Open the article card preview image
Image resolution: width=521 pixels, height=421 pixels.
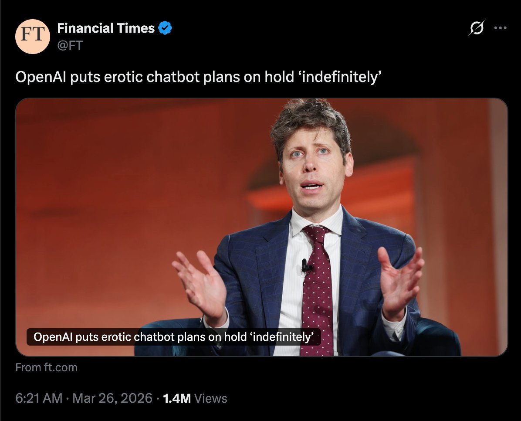click(x=261, y=227)
